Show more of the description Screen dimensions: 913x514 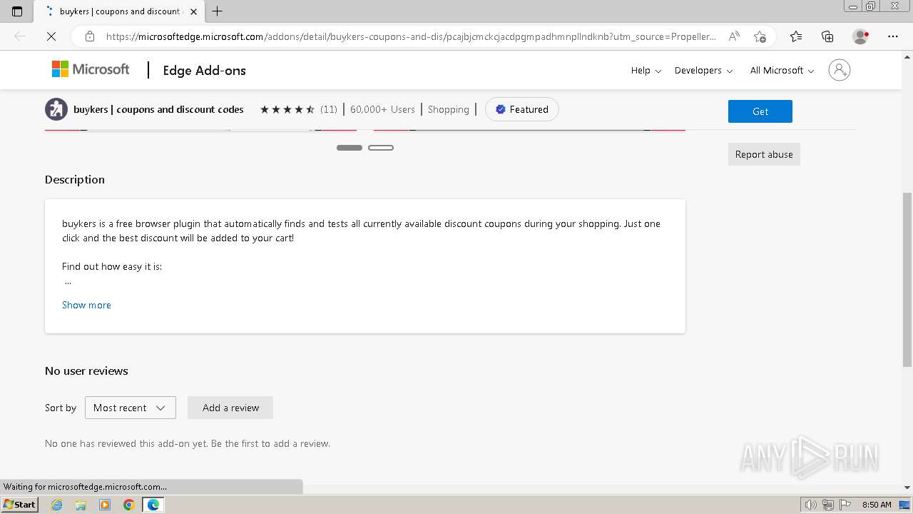pyautogui.click(x=86, y=305)
